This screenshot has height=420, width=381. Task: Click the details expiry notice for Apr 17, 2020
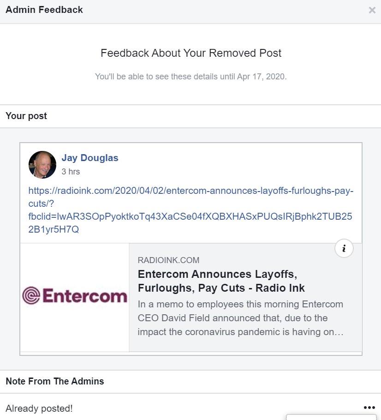pyautogui.click(x=191, y=77)
